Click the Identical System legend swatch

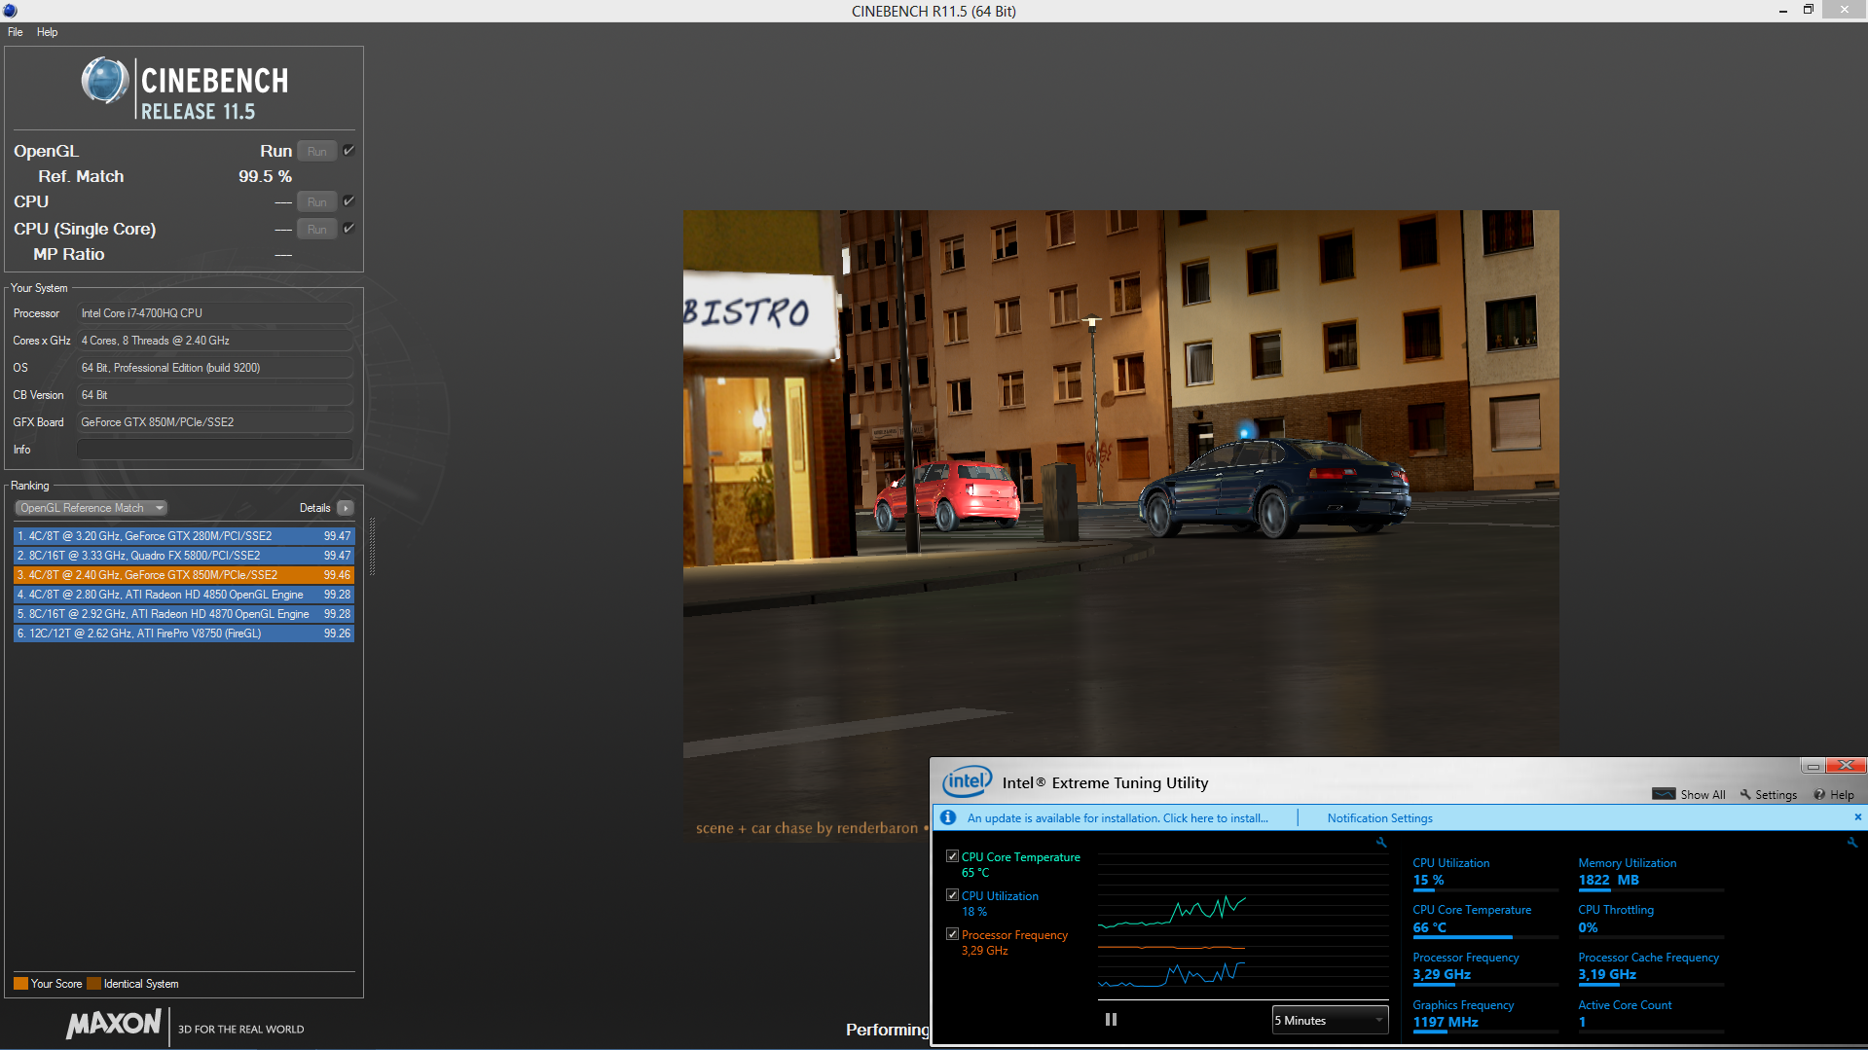93,983
